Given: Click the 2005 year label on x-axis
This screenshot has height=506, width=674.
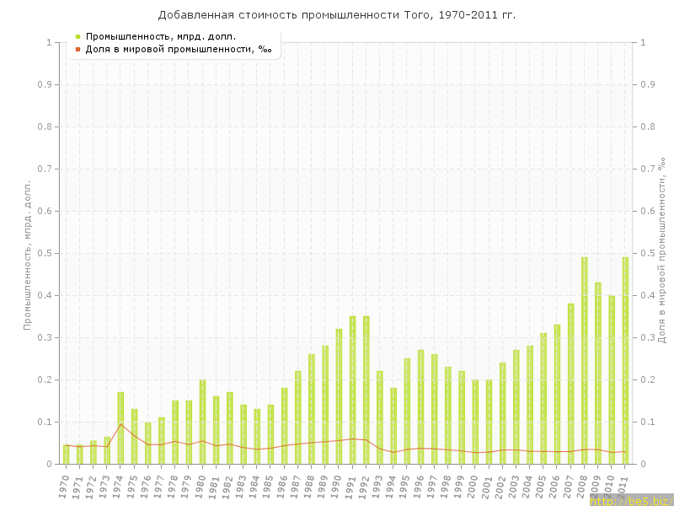Looking at the screenshot, I should coord(543,484).
